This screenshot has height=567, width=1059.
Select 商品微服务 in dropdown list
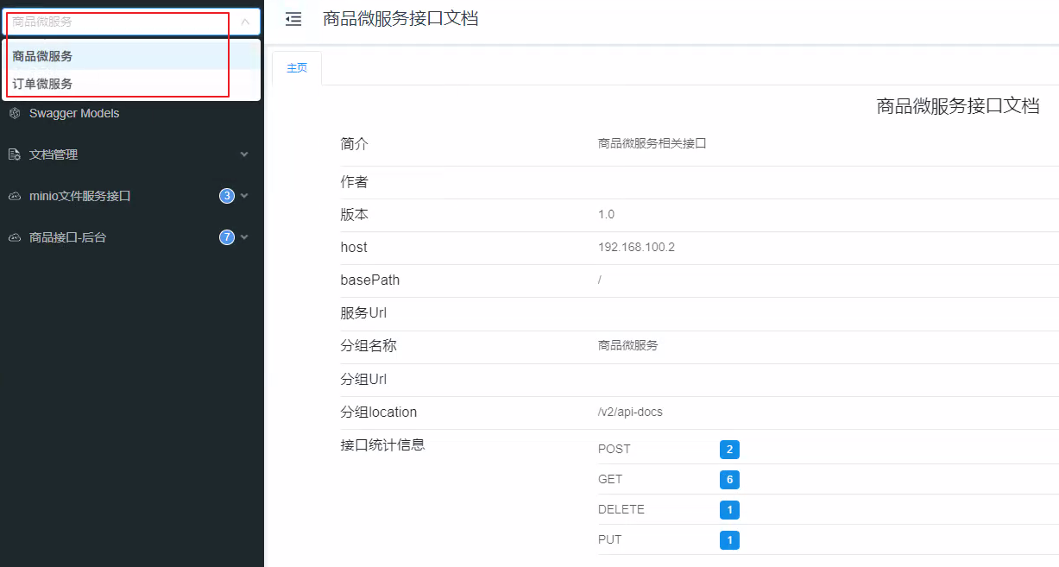click(x=131, y=56)
